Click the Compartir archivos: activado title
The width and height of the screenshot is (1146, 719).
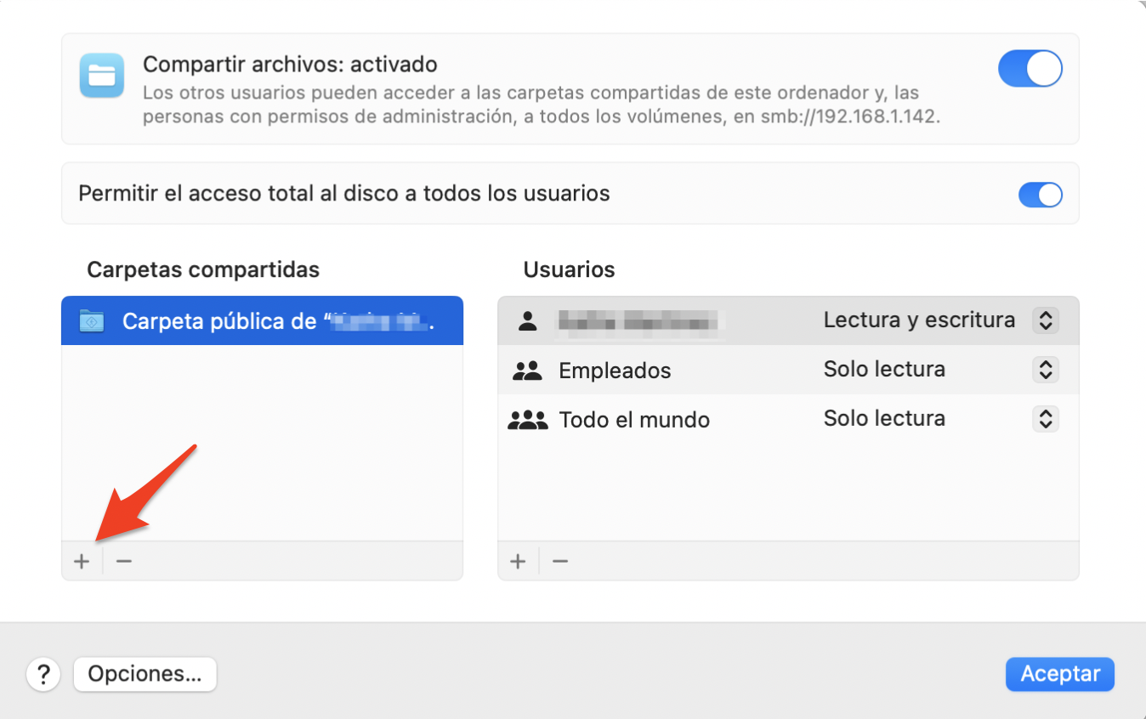290,65
